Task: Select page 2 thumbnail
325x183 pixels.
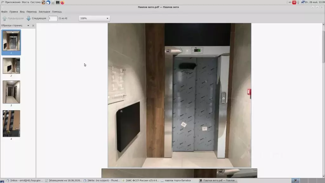Action: click(x=11, y=65)
